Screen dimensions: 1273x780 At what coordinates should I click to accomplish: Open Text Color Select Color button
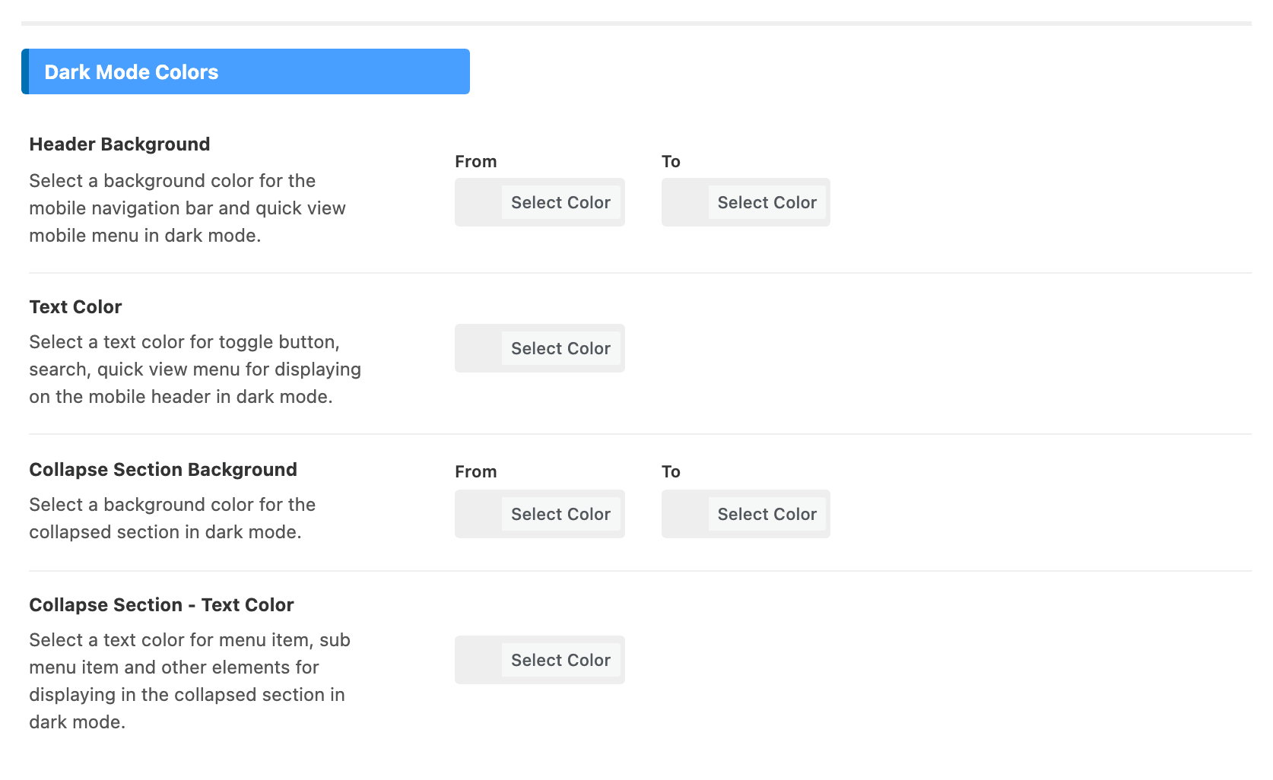(x=560, y=348)
